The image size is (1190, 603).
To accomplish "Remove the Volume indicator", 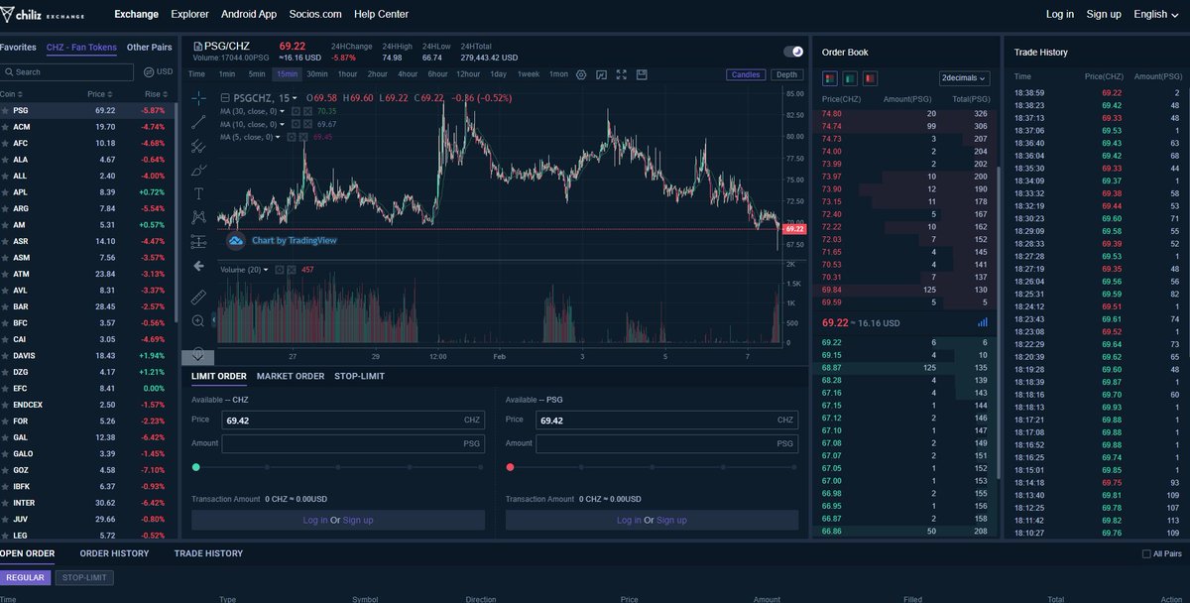I will (x=292, y=270).
